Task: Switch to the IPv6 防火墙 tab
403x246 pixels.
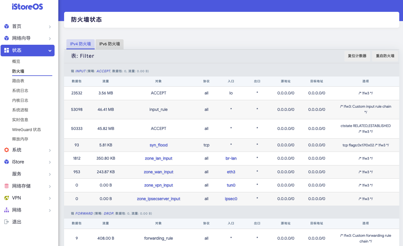Action: (109, 44)
